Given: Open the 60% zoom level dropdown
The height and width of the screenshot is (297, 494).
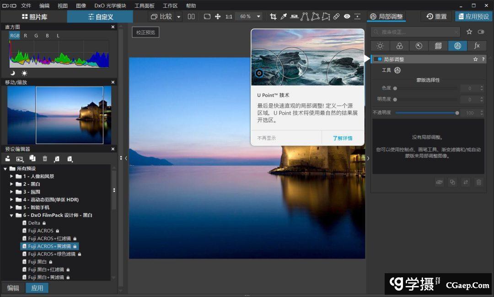Looking at the screenshot, I should pos(258,16).
